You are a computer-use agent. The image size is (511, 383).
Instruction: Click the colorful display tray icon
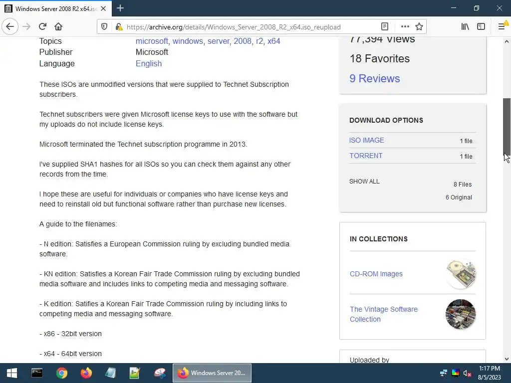pyautogui.click(x=456, y=373)
